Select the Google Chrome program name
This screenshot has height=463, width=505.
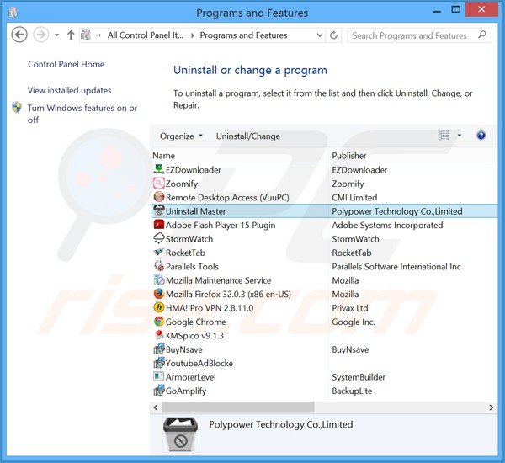point(195,322)
